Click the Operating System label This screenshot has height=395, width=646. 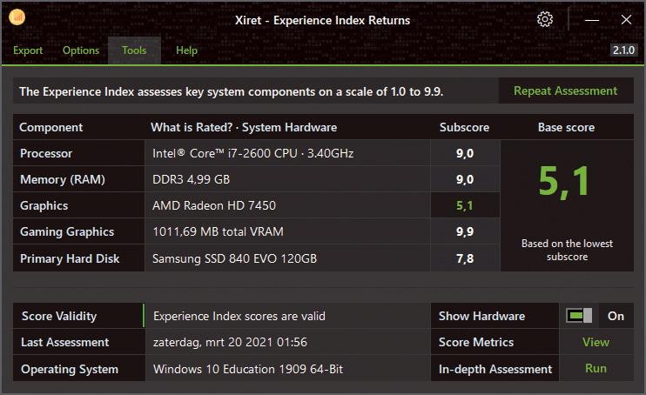(x=70, y=369)
